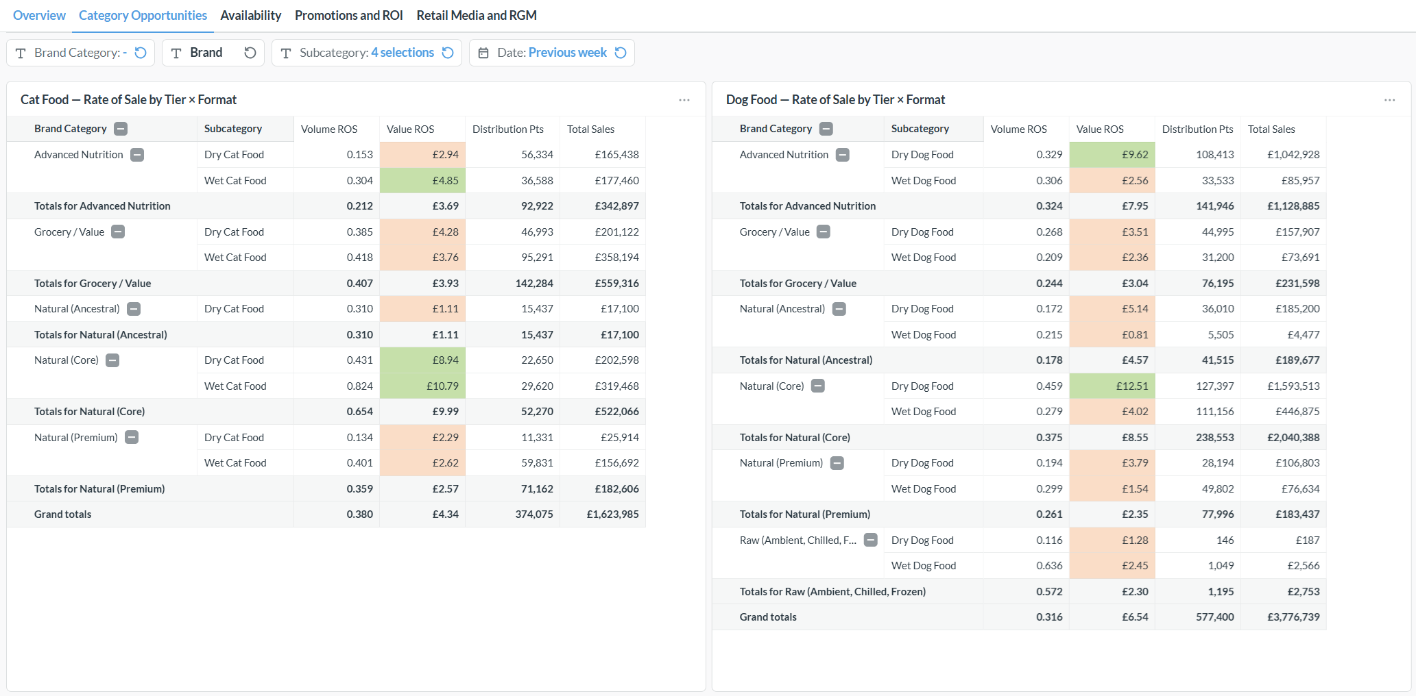Collapse Raw (Ambient, Chilled, F...) in Dog Food table
This screenshot has width=1416, height=696.
[x=871, y=540]
